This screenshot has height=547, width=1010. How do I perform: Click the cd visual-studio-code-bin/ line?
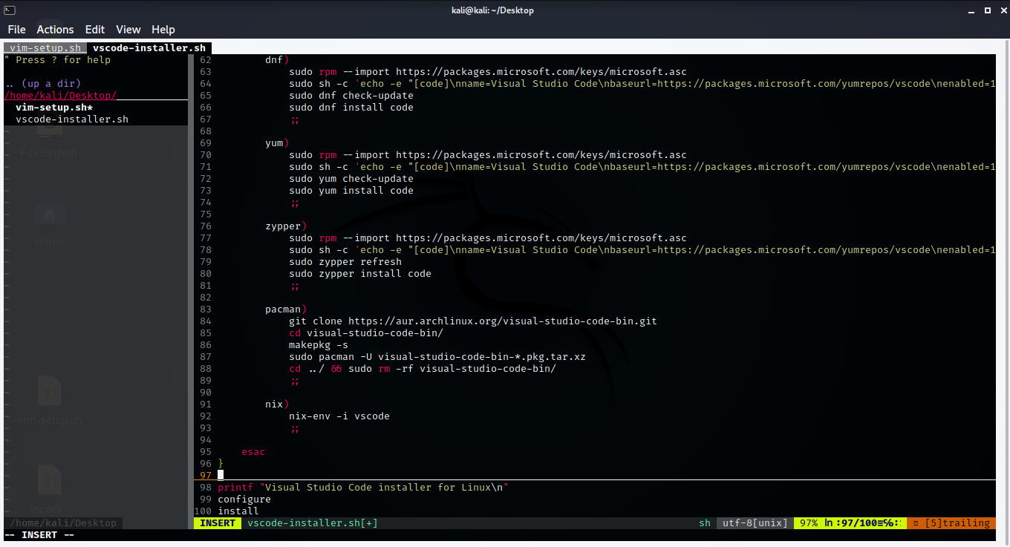point(366,333)
